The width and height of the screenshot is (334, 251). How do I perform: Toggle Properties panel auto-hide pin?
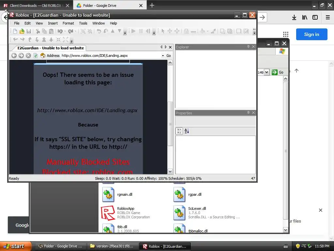(248, 112)
